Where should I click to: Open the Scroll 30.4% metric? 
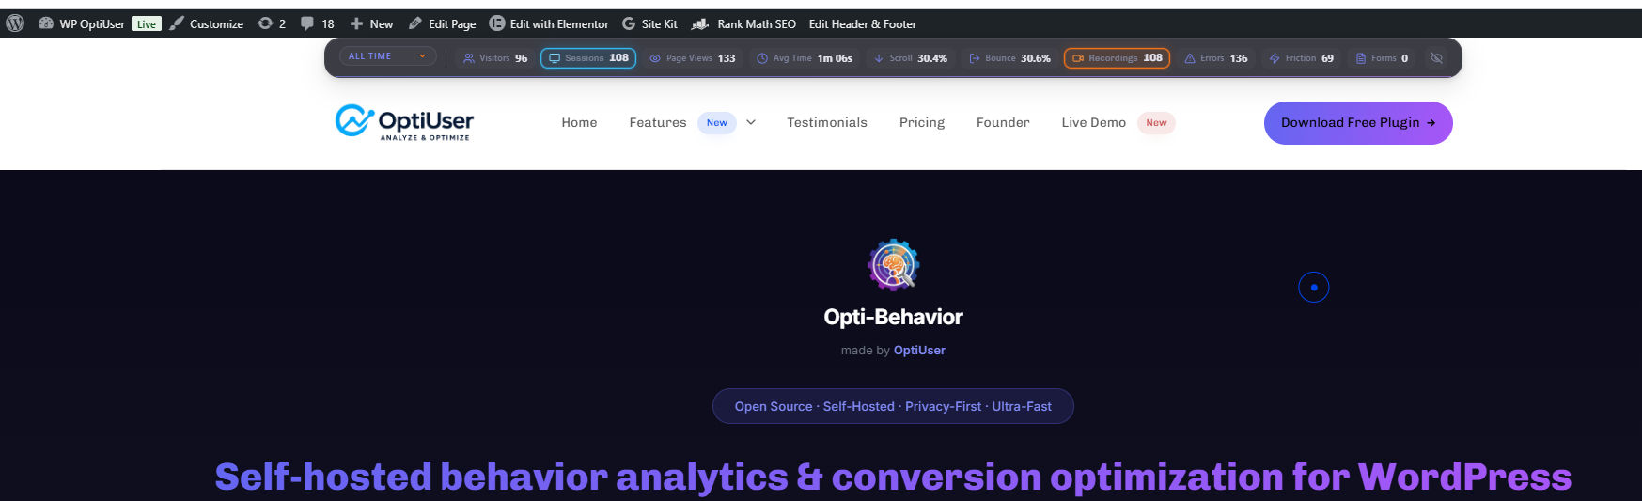pyautogui.click(x=911, y=58)
